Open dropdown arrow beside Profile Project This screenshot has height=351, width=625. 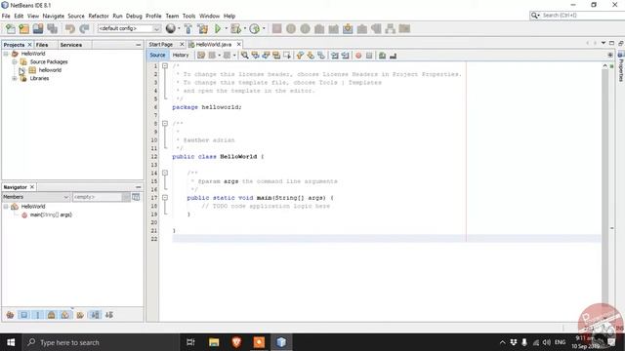pyautogui.click(x=264, y=28)
